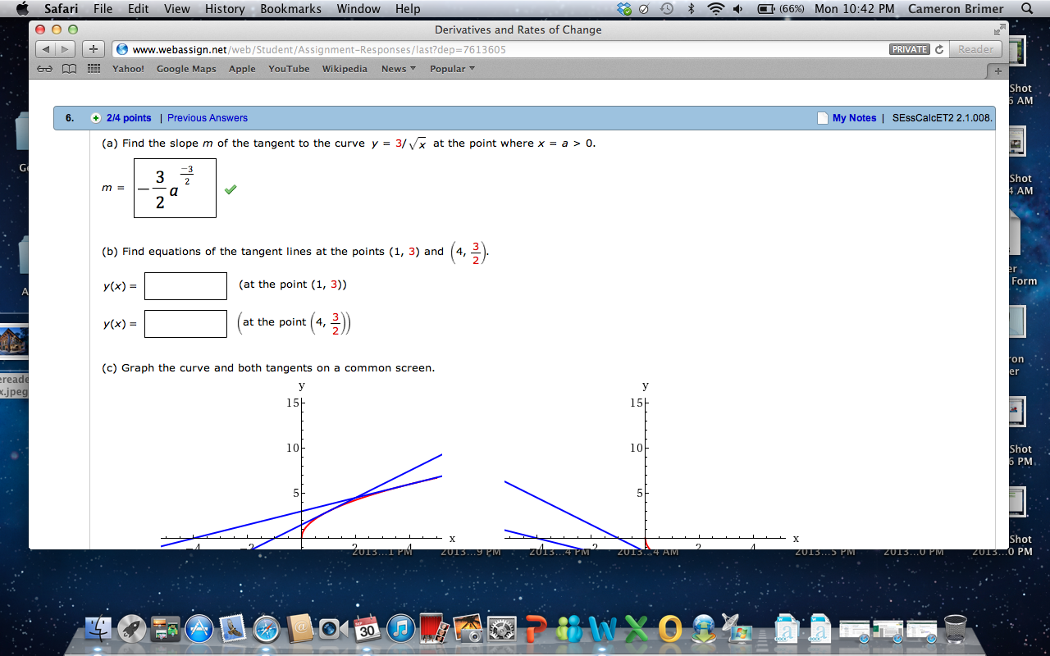This screenshot has height=656, width=1050.
Task: Click the Previous Answers link
Action: point(207,117)
